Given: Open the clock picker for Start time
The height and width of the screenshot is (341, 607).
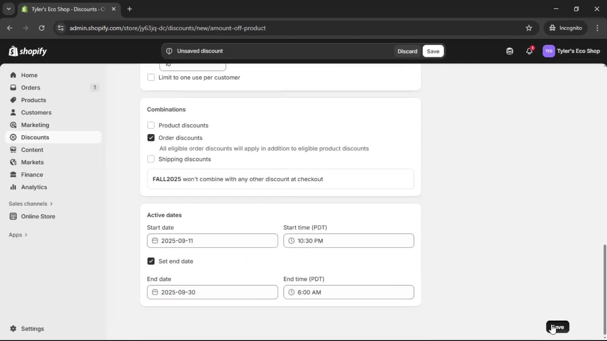Looking at the screenshot, I should (x=291, y=241).
